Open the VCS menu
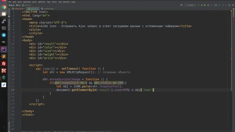The image size is (235, 132). [60, 2]
